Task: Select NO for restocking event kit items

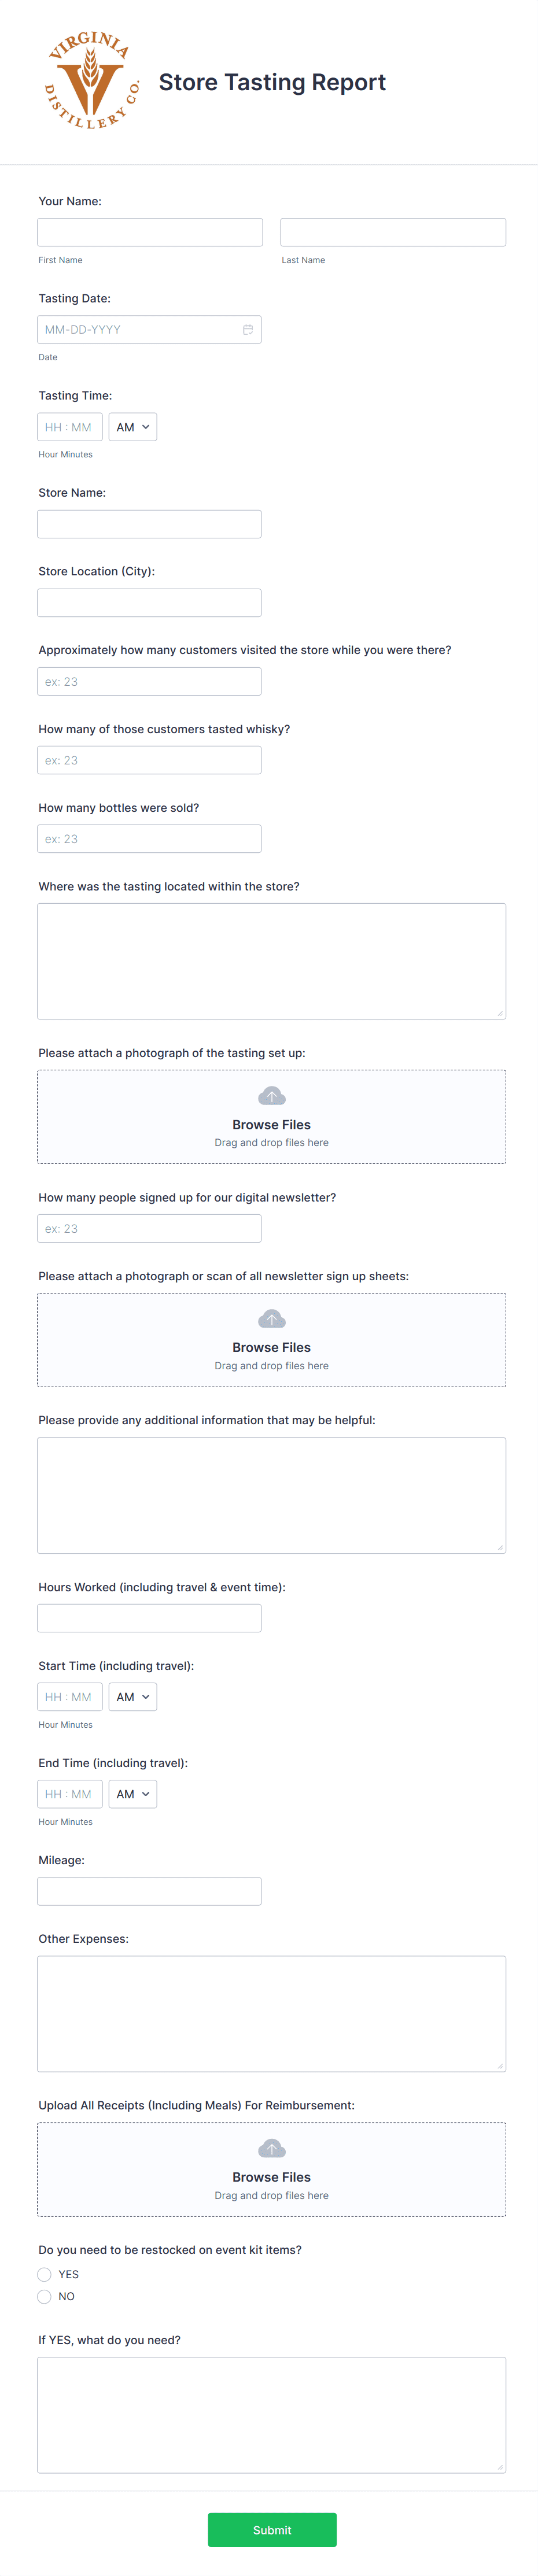Action: coord(44,2296)
